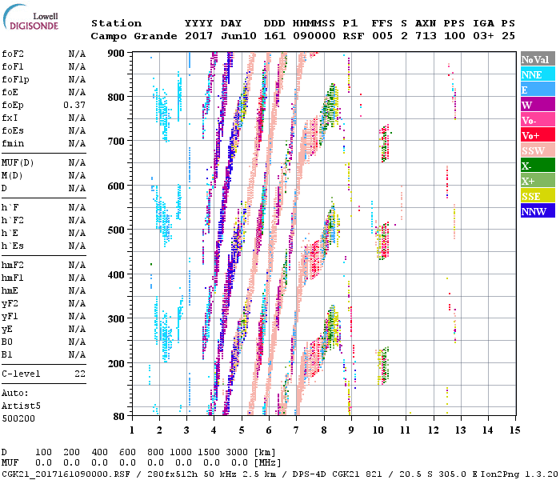Select the Vo+ red legend swatch
The image size is (560, 480).
click(x=538, y=135)
